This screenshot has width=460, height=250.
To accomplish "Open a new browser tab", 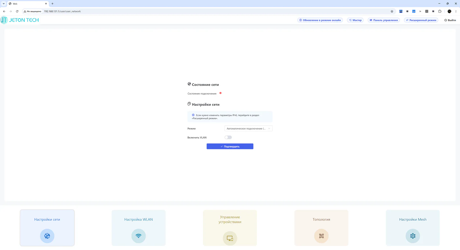I will [52, 4].
